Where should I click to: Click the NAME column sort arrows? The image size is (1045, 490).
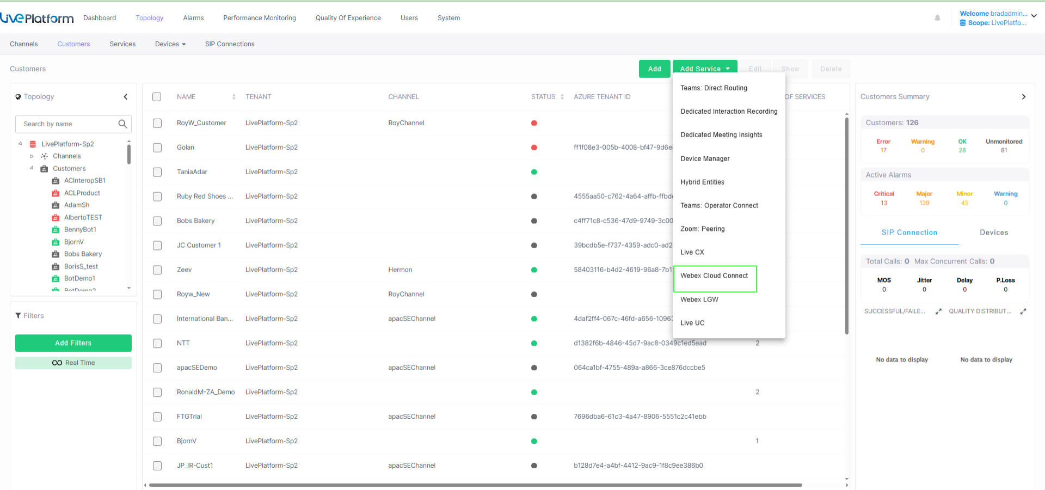coord(234,97)
